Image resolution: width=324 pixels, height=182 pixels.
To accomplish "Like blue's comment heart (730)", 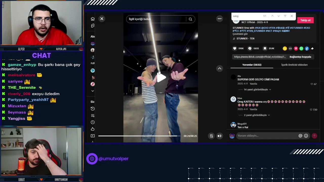I will pos(311,110).
